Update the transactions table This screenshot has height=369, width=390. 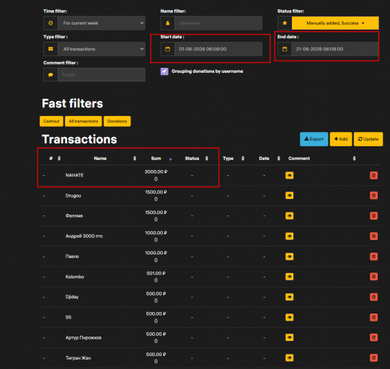coord(368,139)
